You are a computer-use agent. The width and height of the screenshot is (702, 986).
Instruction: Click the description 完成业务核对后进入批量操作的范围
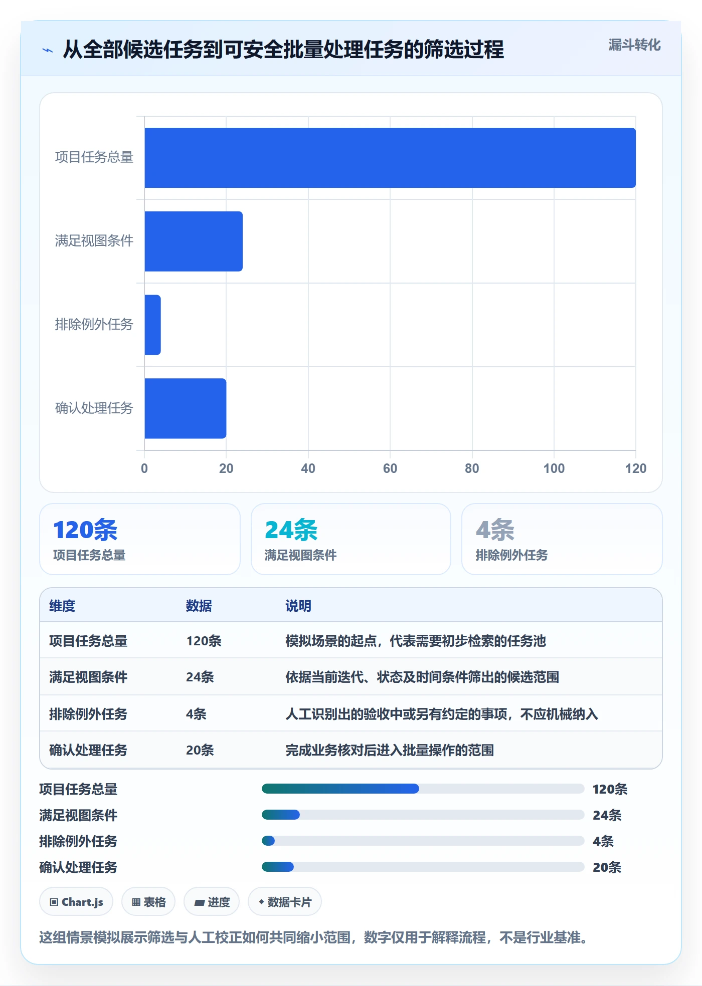coord(390,750)
